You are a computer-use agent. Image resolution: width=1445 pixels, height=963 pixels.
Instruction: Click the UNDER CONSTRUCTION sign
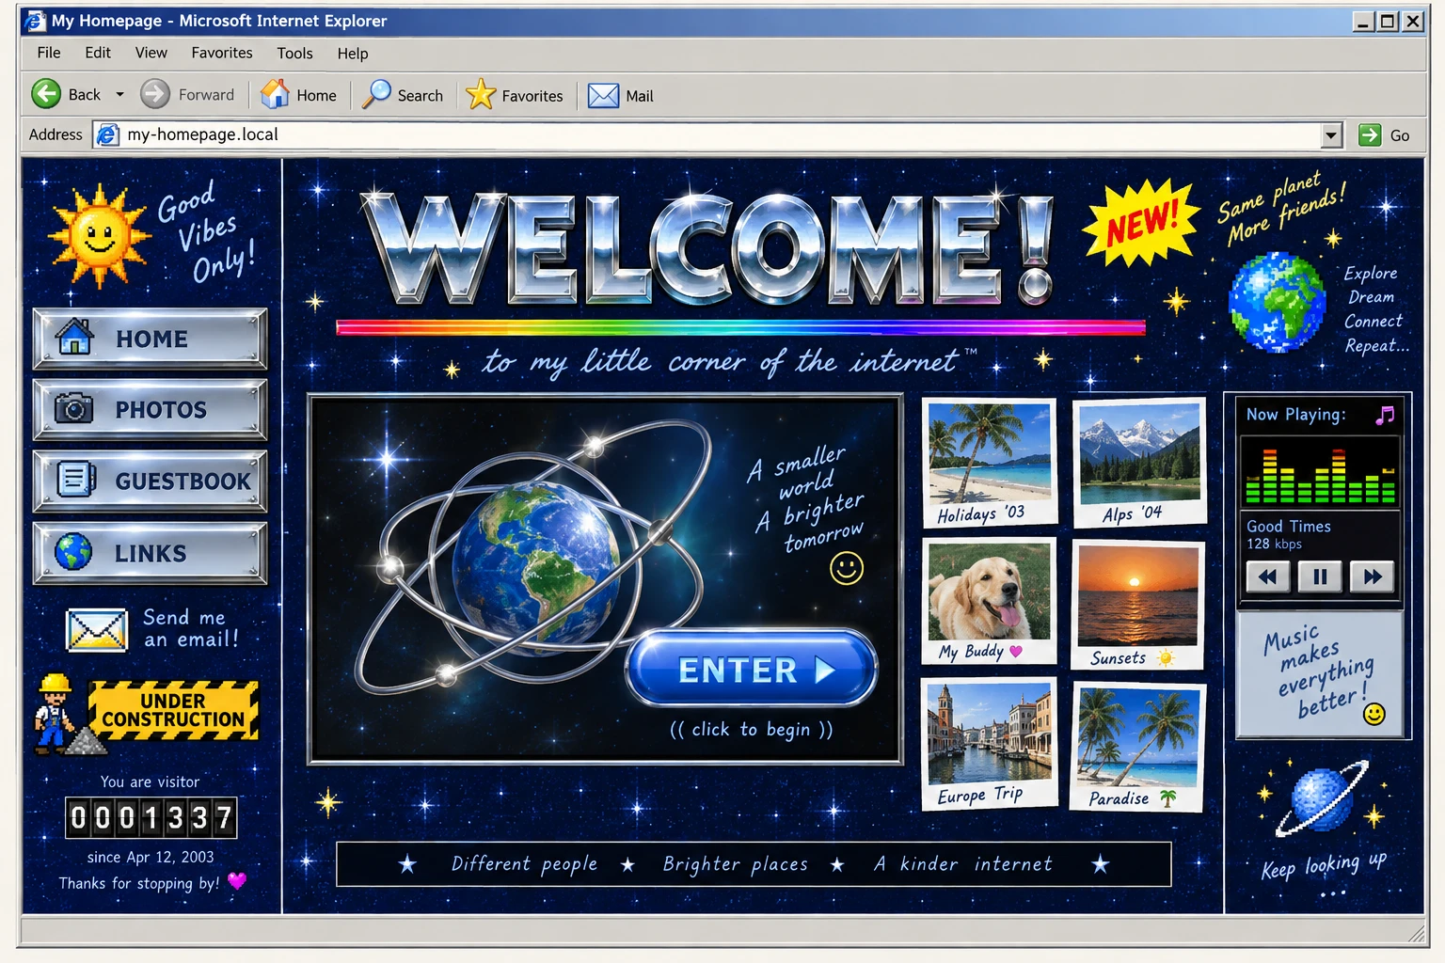pos(173,710)
